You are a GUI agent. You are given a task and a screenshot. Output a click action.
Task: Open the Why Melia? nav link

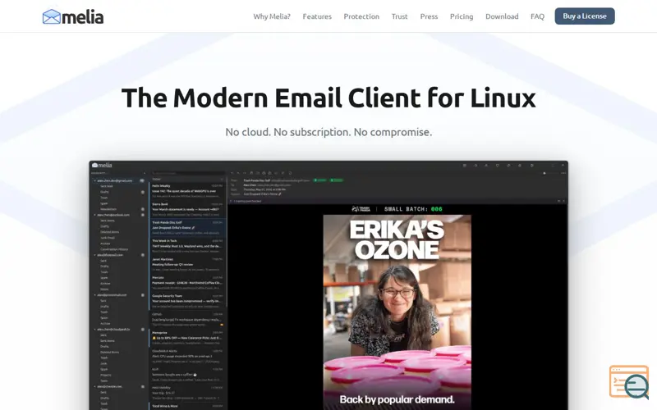pos(272,16)
